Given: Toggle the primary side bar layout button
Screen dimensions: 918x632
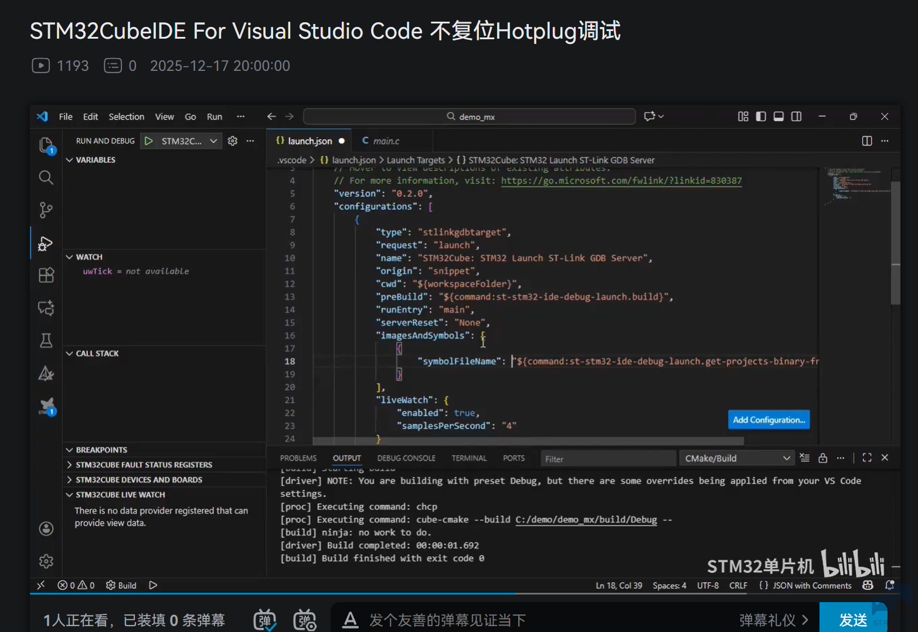Looking at the screenshot, I should click(761, 117).
